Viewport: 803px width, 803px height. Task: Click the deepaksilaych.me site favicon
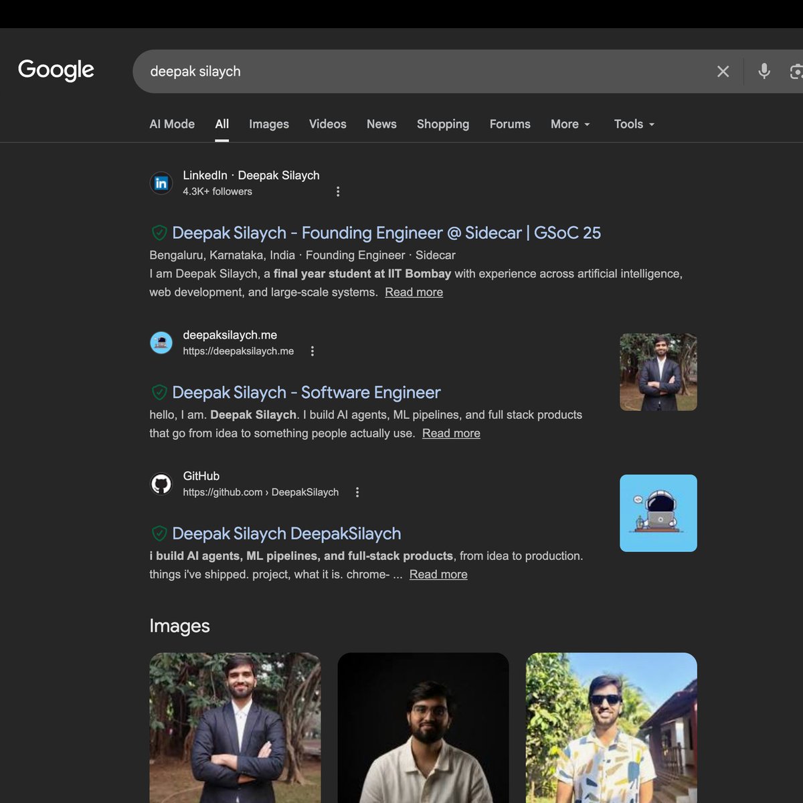click(161, 343)
